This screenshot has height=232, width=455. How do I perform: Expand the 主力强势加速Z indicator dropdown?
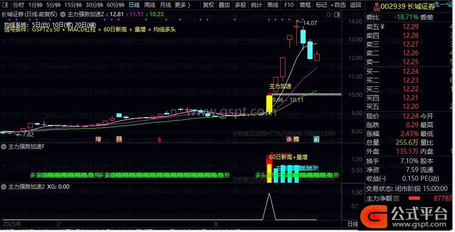point(63,14)
